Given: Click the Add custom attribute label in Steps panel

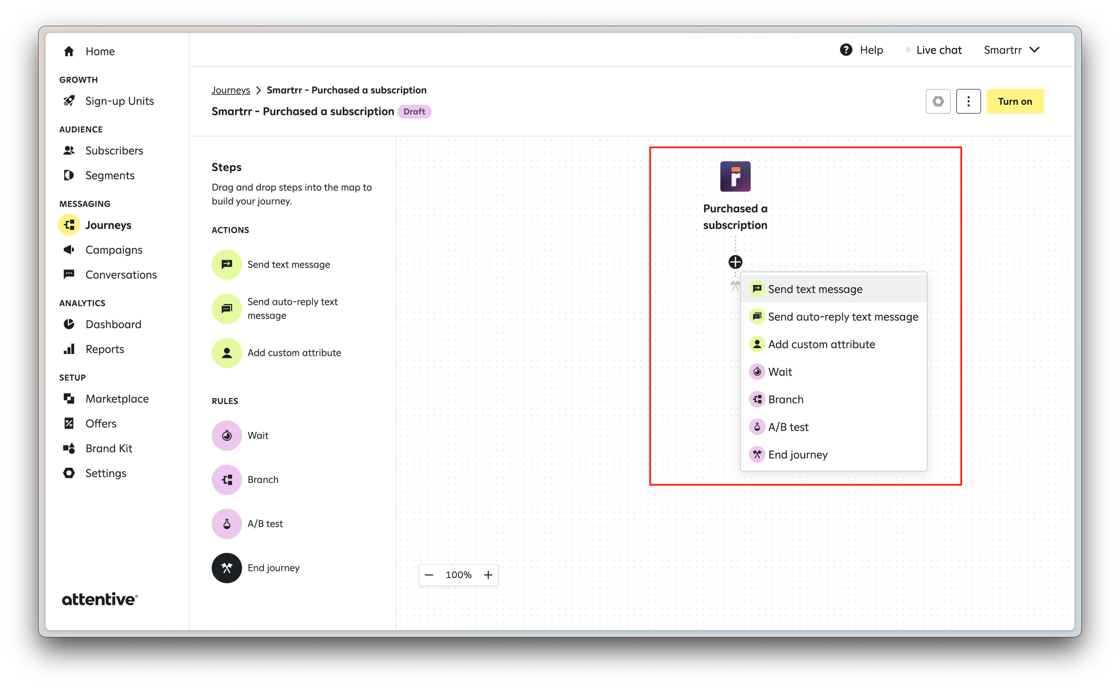Looking at the screenshot, I should point(294,353).
